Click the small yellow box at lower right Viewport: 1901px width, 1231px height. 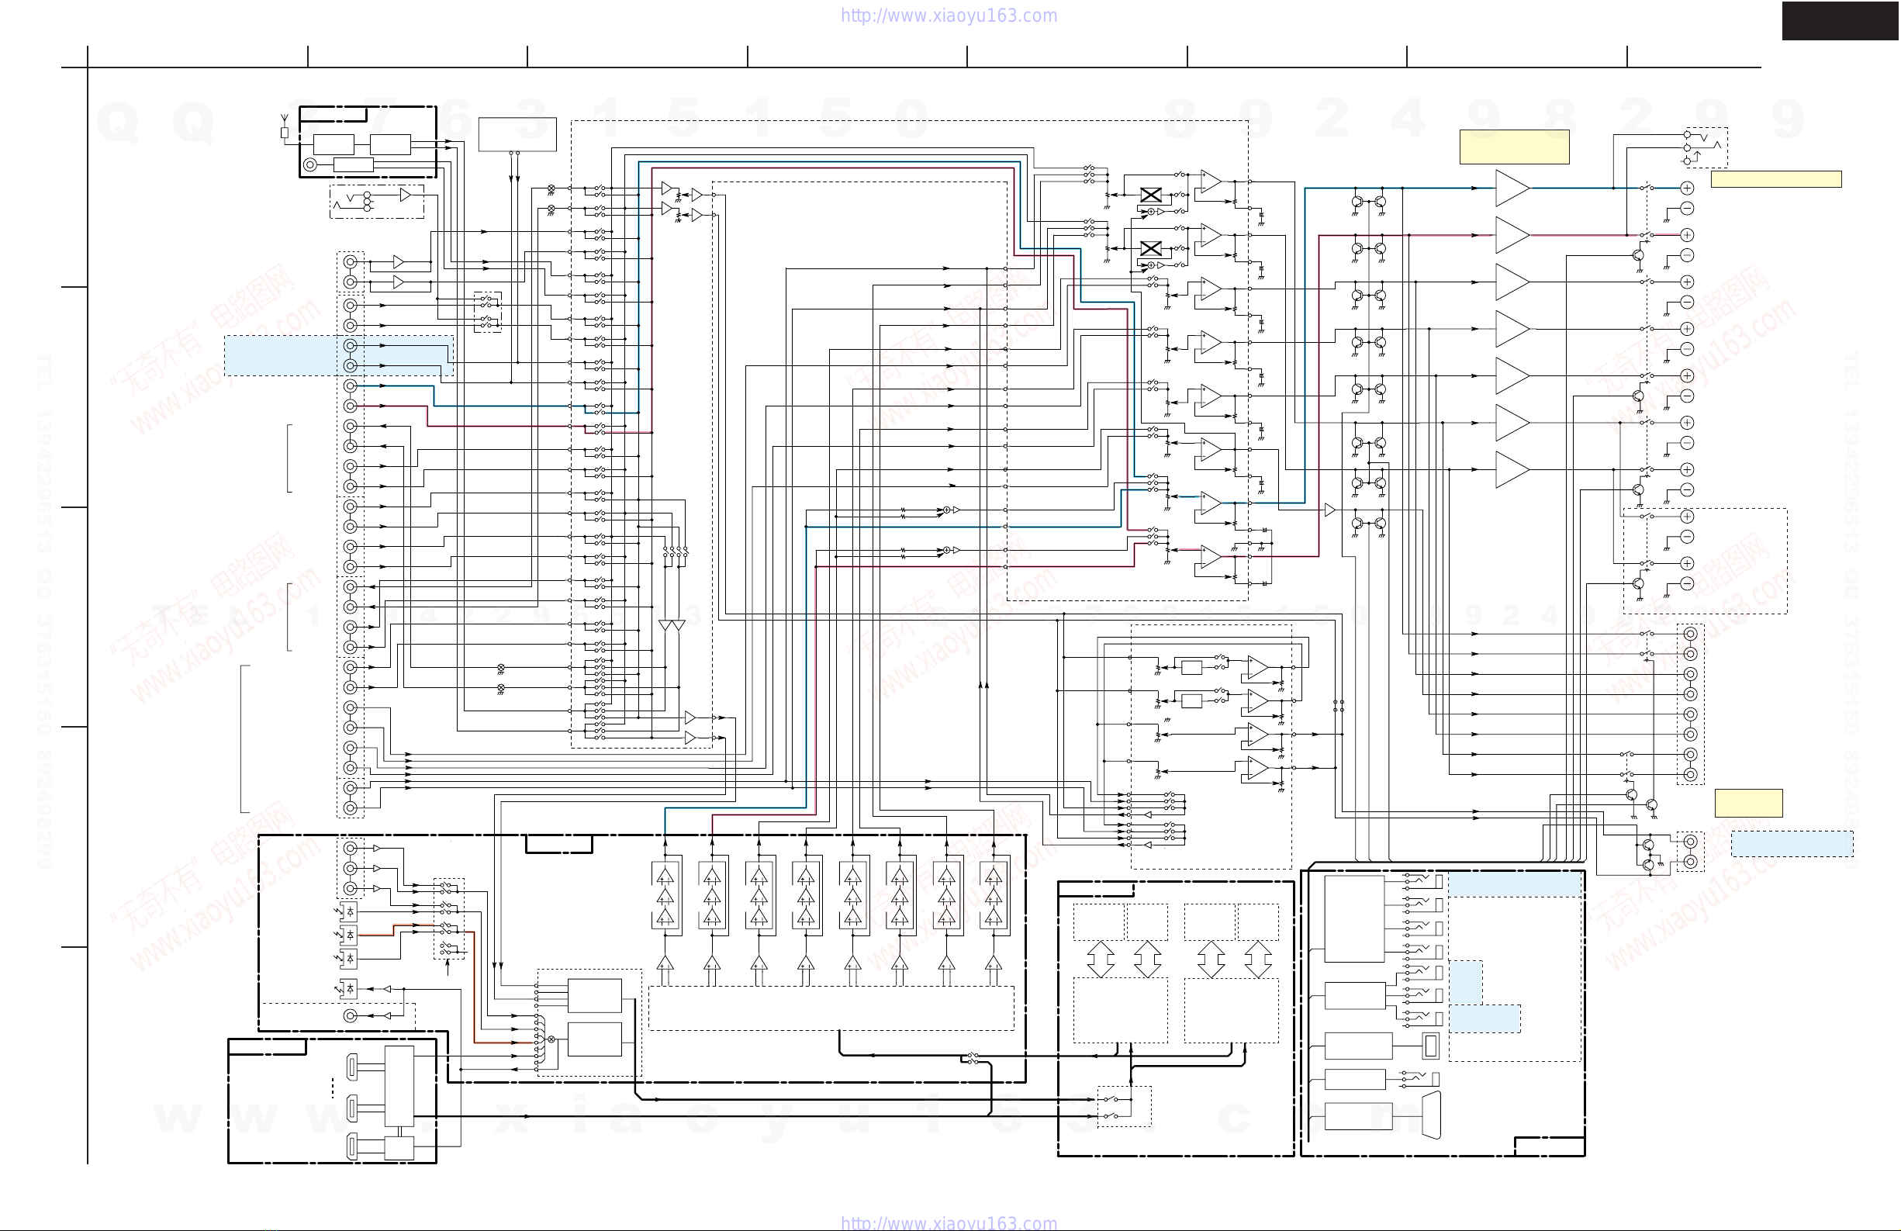pos(1747,803)
